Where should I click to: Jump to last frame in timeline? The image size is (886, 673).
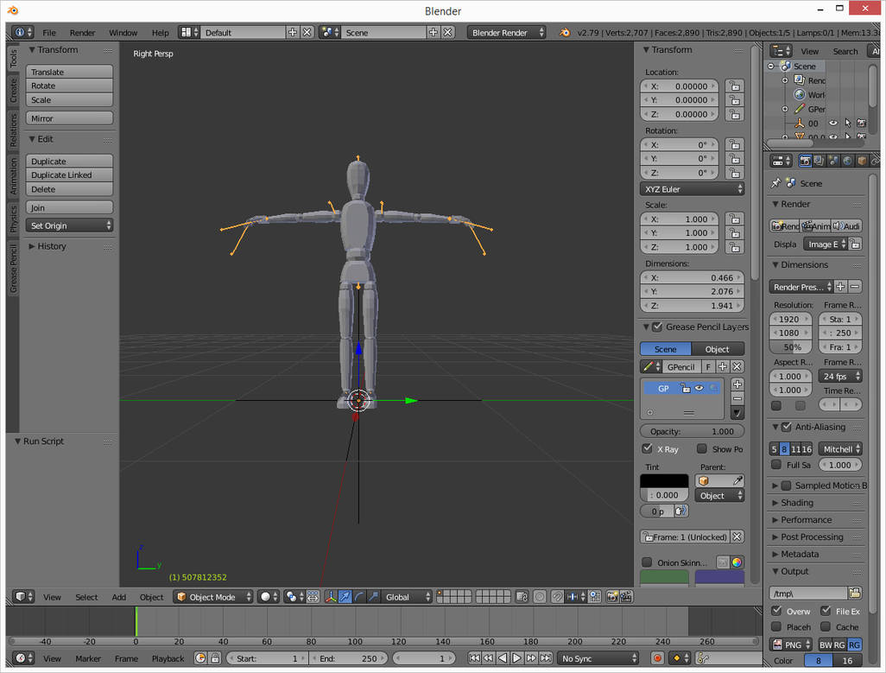(x=545, y=658)
